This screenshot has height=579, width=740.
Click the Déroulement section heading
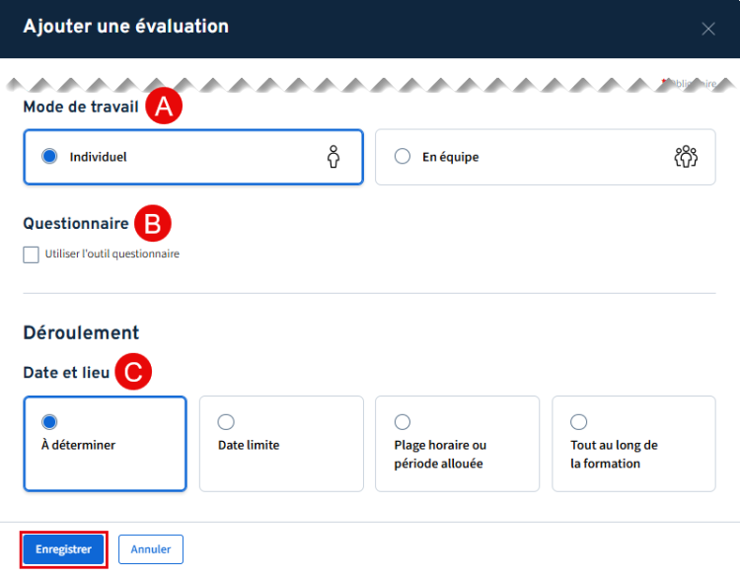tap(81, 332)
